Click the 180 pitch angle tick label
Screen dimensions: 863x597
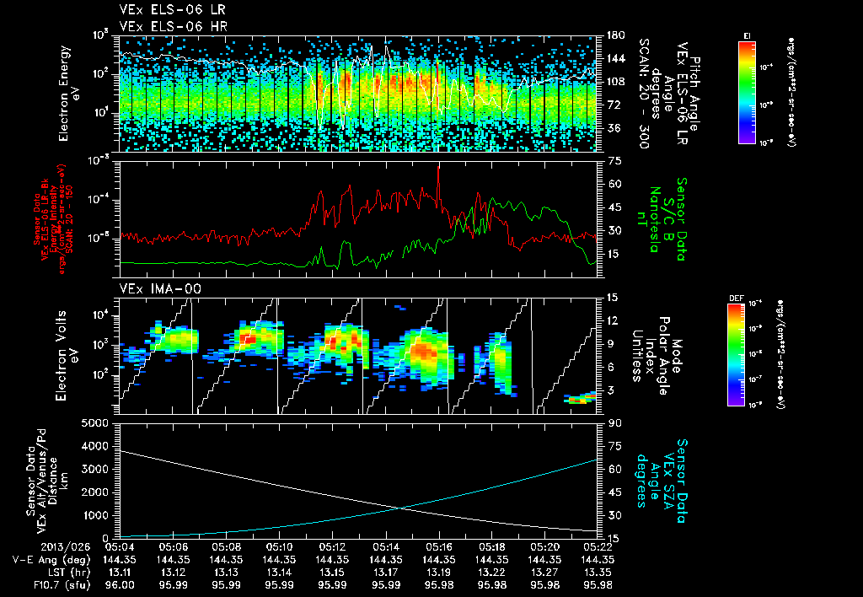616,35
